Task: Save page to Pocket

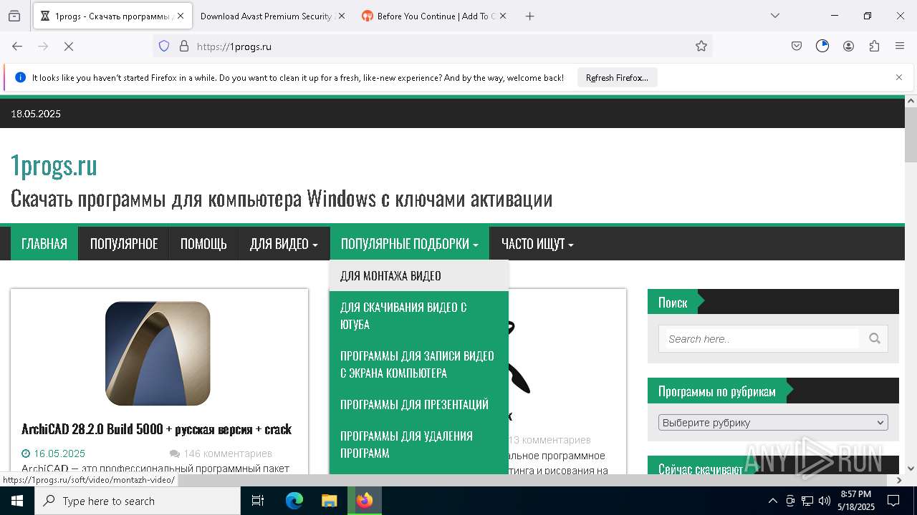Action: point(797,46)
